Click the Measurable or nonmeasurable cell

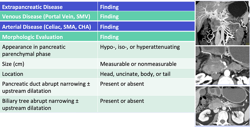click(146, 64)
